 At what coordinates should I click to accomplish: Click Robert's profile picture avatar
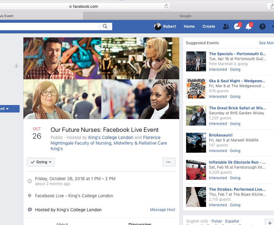[157, 26]
